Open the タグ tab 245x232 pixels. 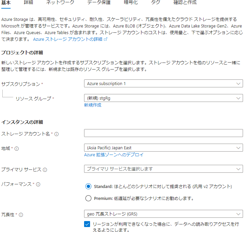(156, 3)
